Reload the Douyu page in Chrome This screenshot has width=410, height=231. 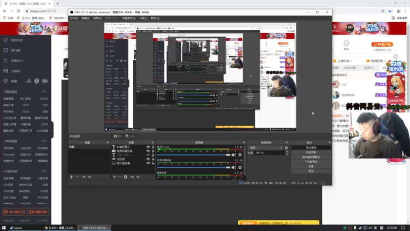[18, 11]
